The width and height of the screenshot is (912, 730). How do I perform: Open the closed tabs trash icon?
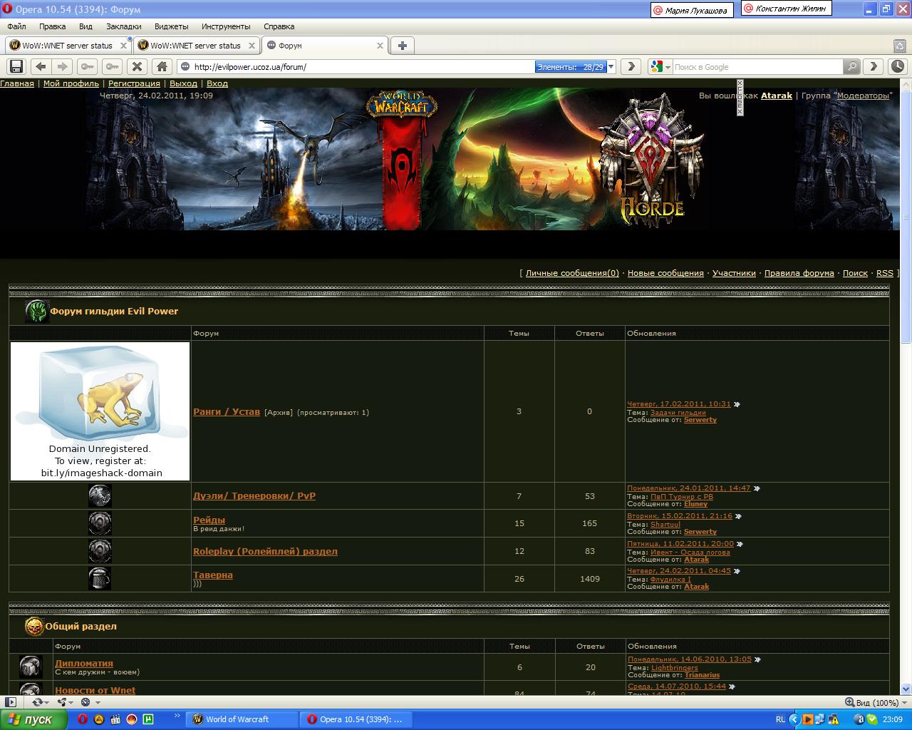pyautogui.click(x=900, y=46)
